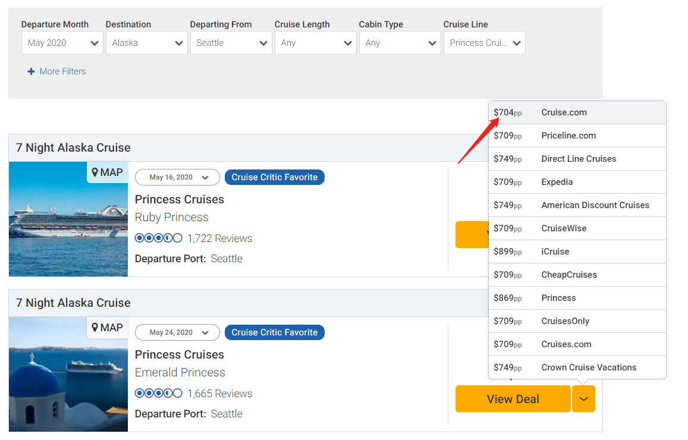Click Cruise Critic Favorite badge on Emerald Princess

click(275, 332)
